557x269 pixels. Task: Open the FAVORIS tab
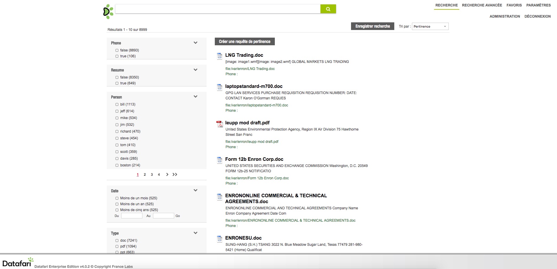pyautogui.click(x=514, y=5)
